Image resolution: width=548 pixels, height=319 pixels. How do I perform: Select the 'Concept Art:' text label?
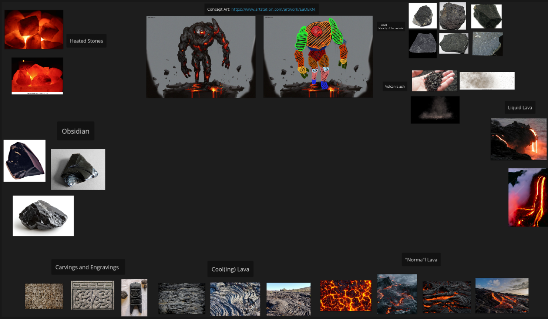tap(219, 9)
